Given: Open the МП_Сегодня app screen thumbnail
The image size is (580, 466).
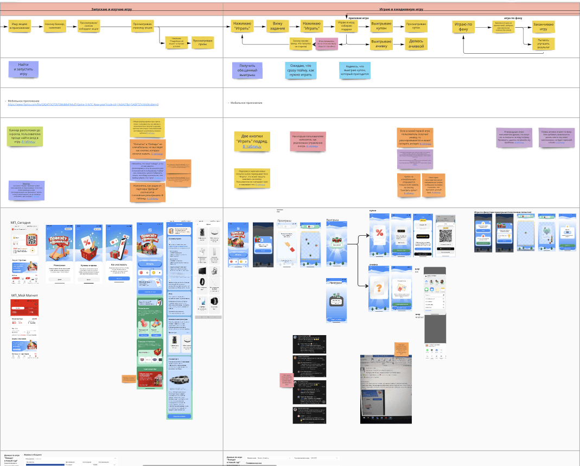Looking at the screenshot, I should click(24, 255).
